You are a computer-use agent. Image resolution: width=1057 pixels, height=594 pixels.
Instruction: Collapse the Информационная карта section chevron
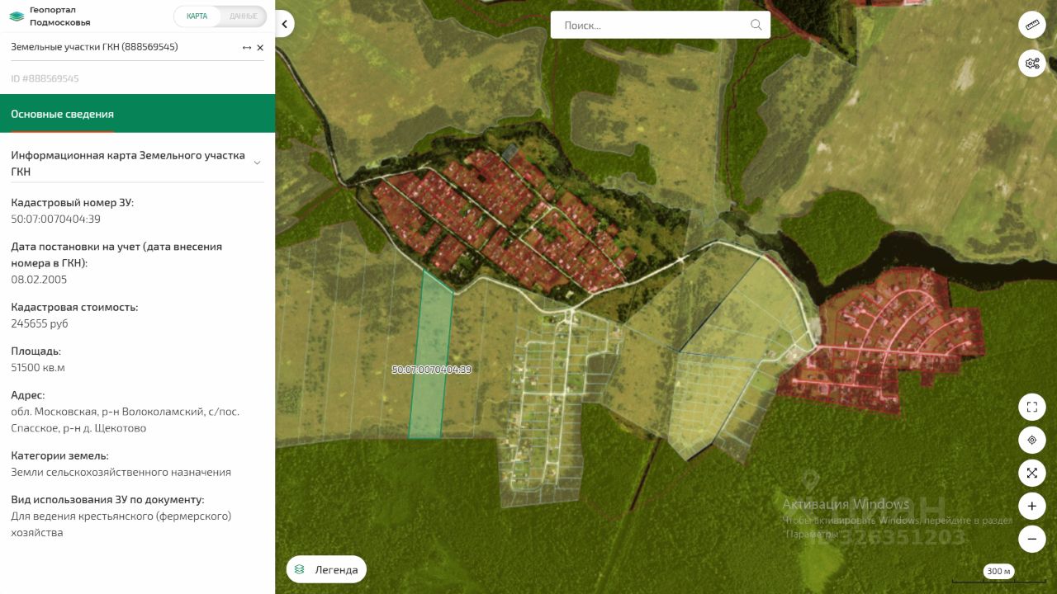[x=257, y=163]
